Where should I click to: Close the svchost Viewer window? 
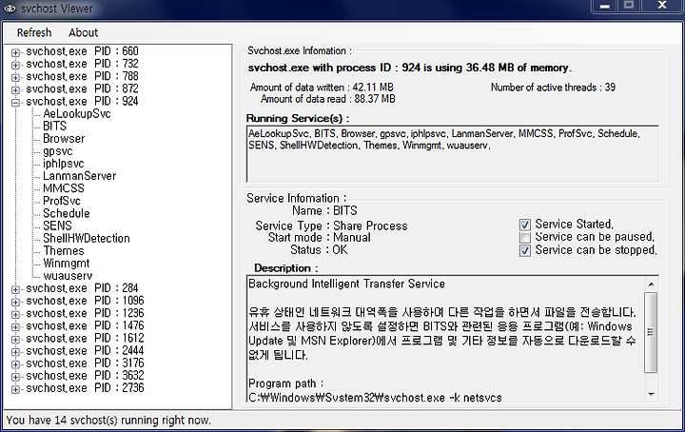(662, 6)
